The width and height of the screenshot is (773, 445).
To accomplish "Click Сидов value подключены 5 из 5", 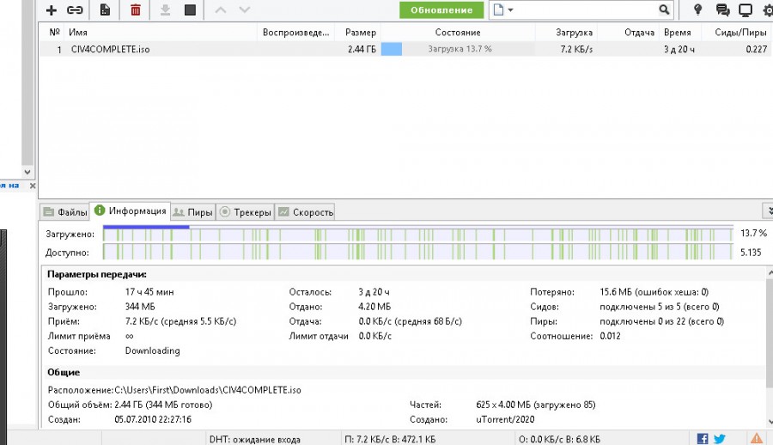I will [x=659, y=307].
